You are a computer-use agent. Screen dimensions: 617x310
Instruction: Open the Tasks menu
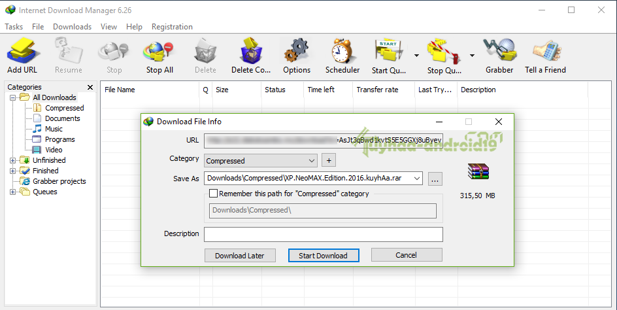tap(14, 27)
